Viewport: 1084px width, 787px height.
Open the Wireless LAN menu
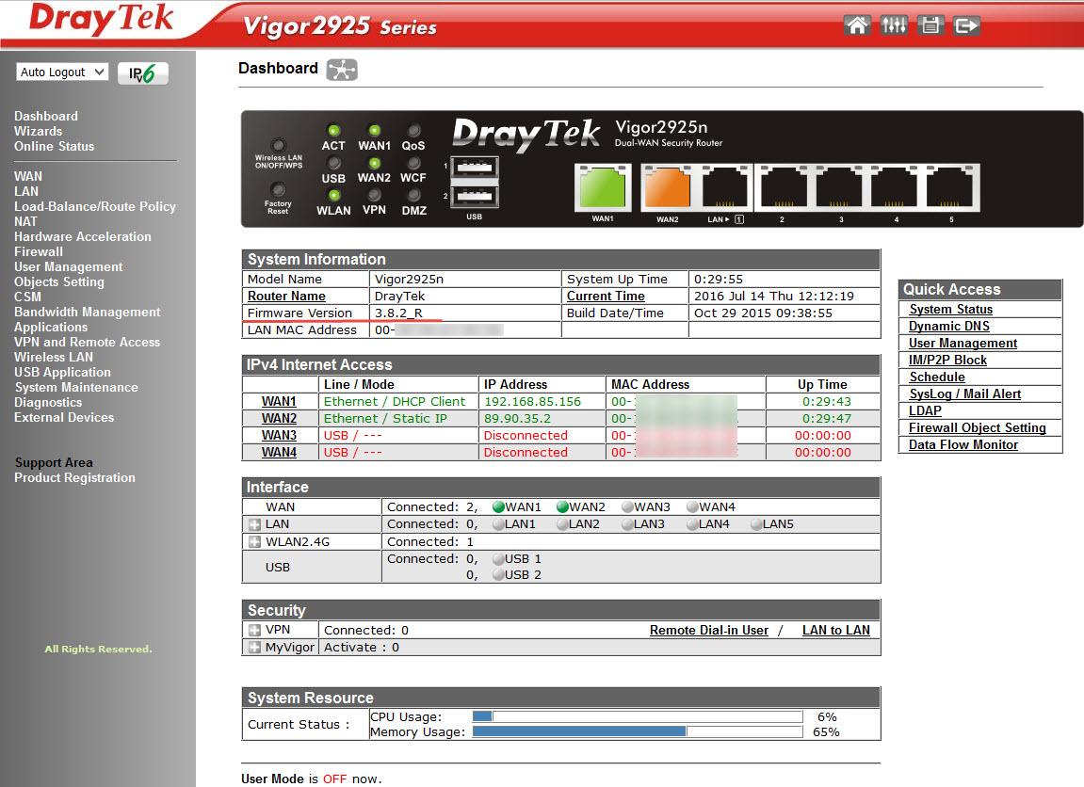click(x=54, y=357)
